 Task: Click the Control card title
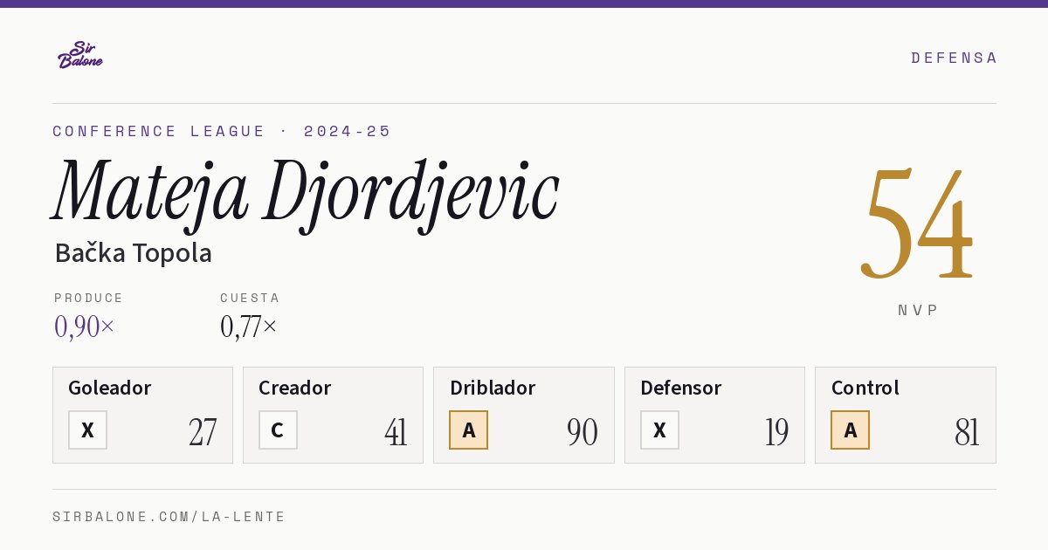click(865, 388)
